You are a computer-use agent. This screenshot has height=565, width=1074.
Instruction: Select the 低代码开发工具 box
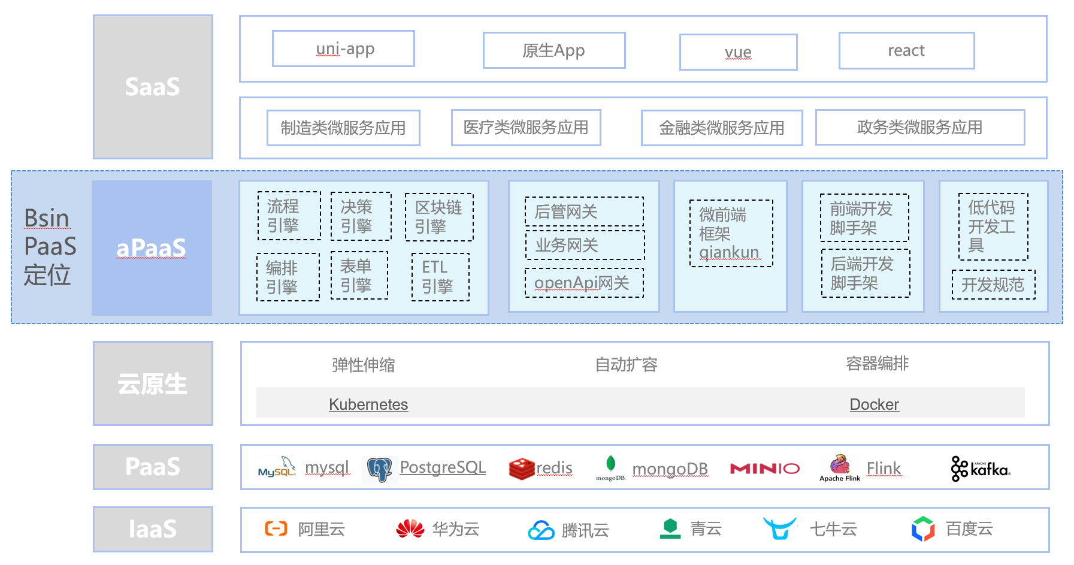[x=993, y=226]
